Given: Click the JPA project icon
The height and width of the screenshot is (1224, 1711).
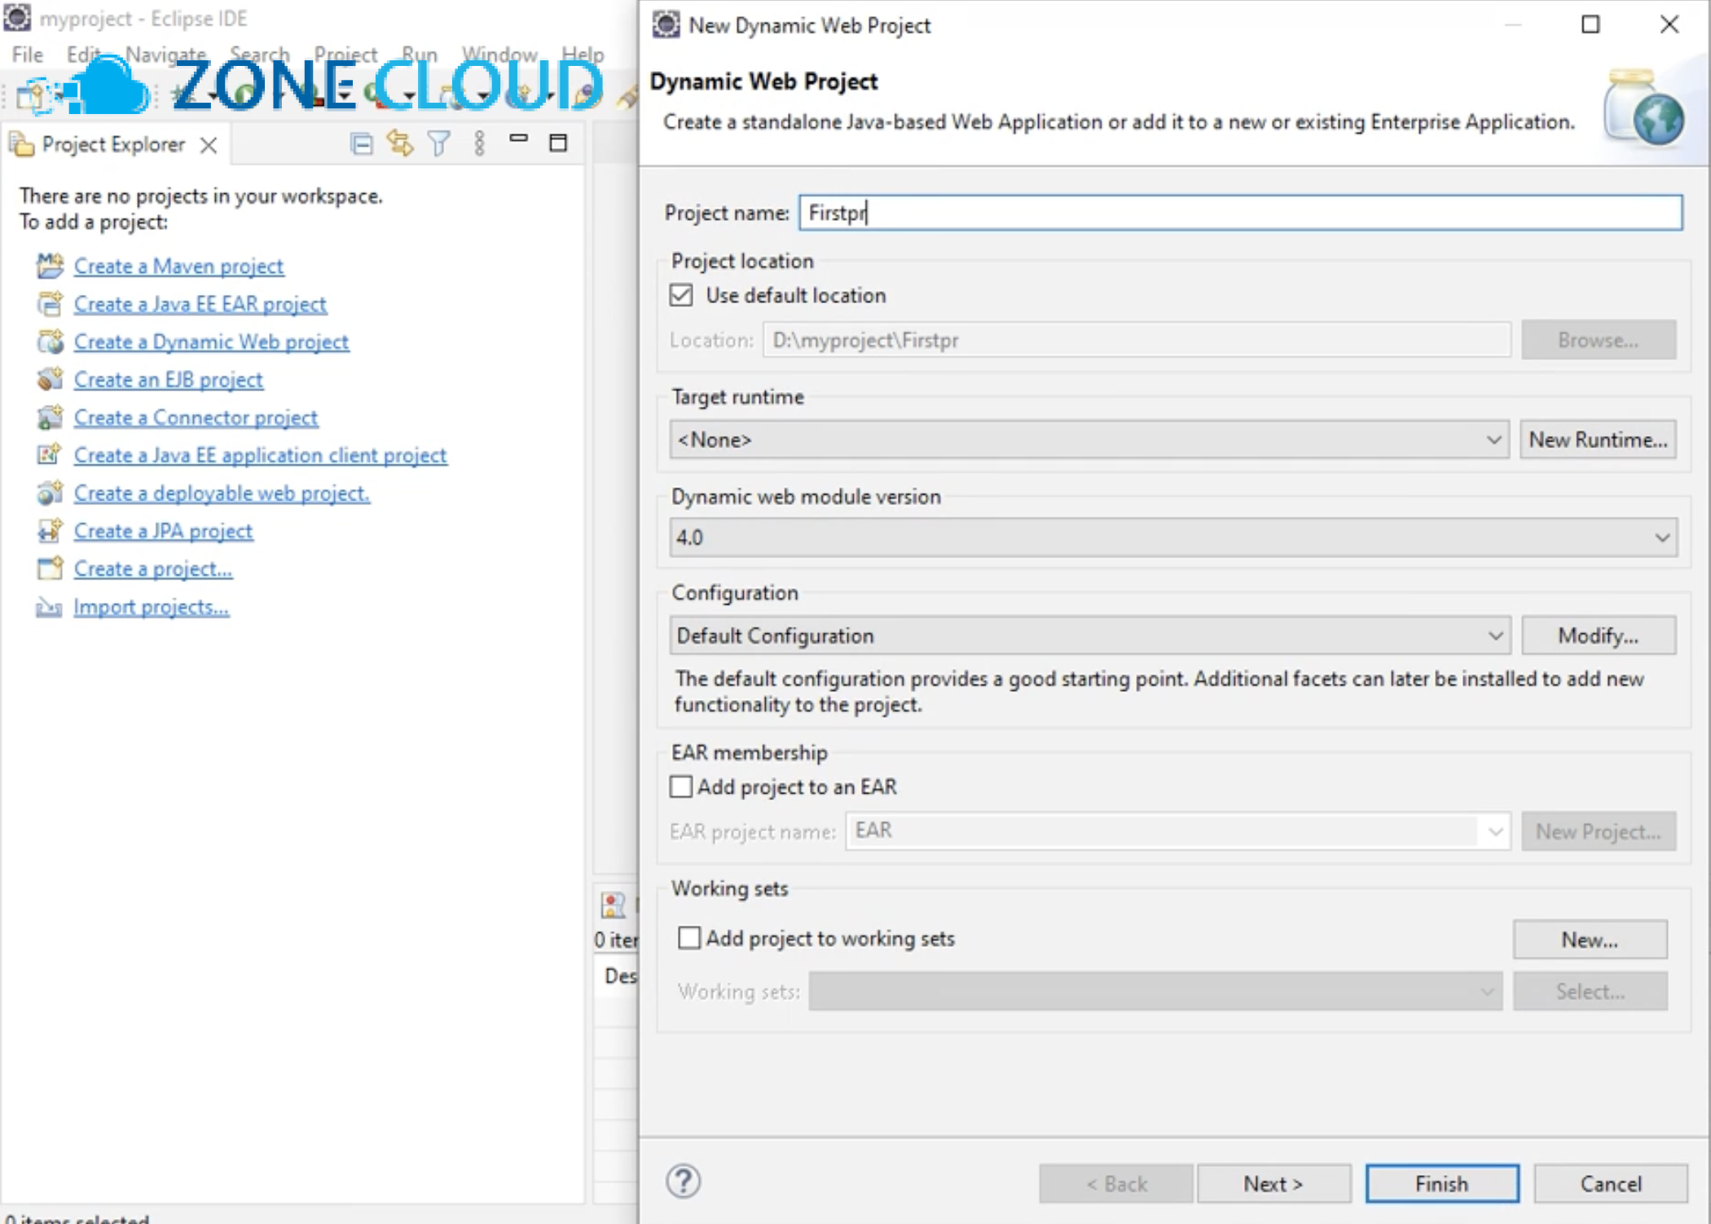Looking at the screenshot, I should [x=50, y=531].
